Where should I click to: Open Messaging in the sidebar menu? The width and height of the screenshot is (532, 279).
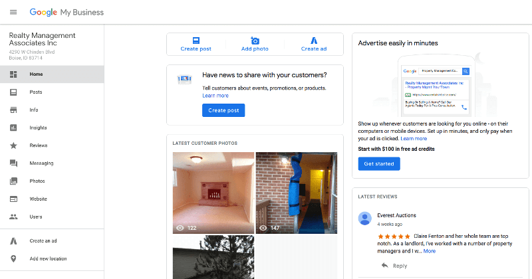point(52,163)
